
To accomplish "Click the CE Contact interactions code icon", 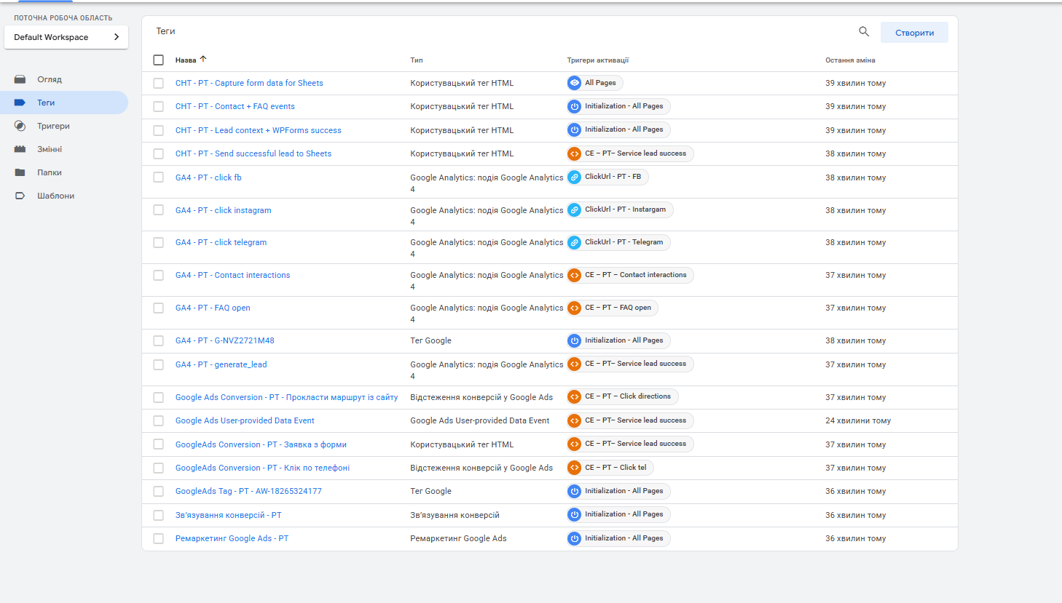I will (575, 275).
